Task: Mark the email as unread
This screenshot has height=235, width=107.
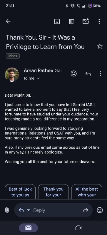Action: pyautogui.click(x=86, y=21)
